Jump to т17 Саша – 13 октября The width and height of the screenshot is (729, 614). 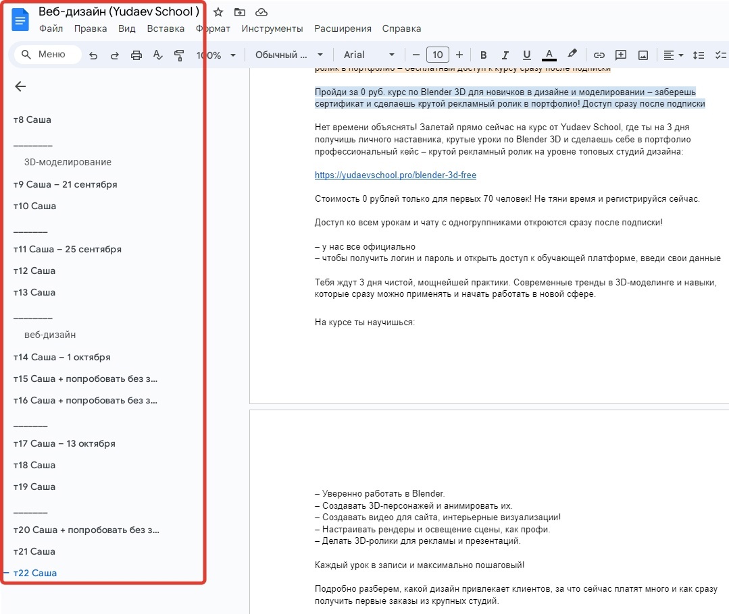pos(64,443)
